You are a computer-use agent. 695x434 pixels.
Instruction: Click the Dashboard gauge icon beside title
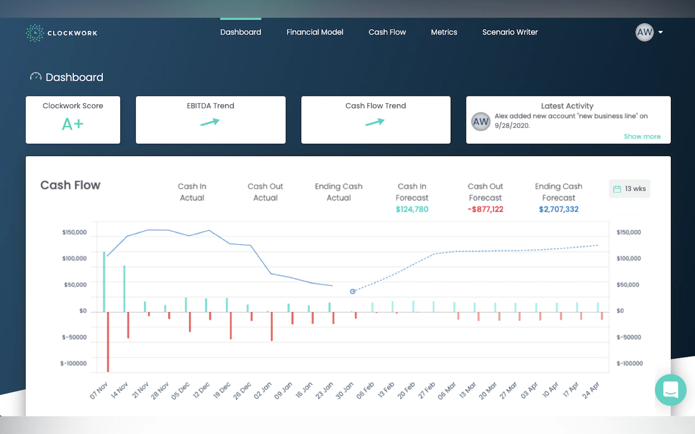(x=36, y=77)
